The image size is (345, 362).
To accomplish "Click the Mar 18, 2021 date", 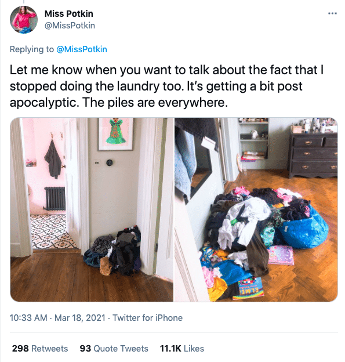I will [80, 318].
